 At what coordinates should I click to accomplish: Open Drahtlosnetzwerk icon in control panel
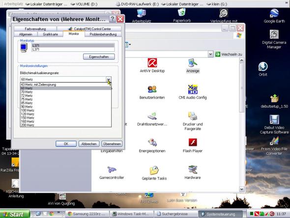click(x=152, y=119)
